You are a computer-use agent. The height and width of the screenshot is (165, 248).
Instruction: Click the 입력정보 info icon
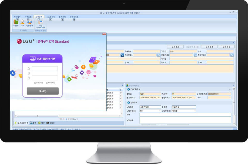(128, 103)
